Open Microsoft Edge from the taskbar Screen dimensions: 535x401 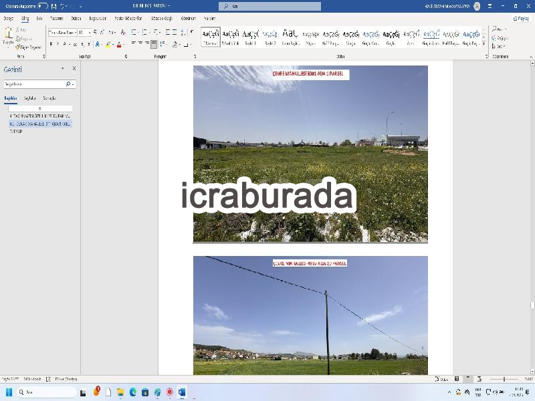(132, 392)
